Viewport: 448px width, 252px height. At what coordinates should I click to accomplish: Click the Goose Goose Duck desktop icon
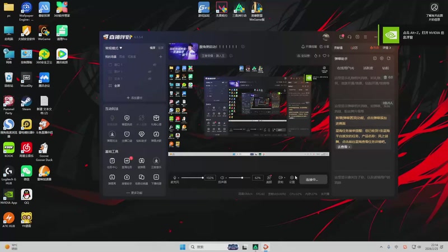click(44, 152)
